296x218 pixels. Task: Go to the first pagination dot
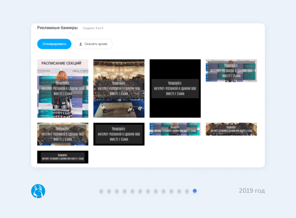(101, 191)
